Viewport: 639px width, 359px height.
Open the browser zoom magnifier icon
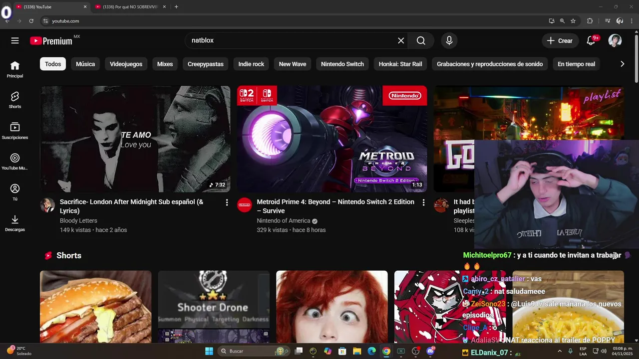[562, 21]
